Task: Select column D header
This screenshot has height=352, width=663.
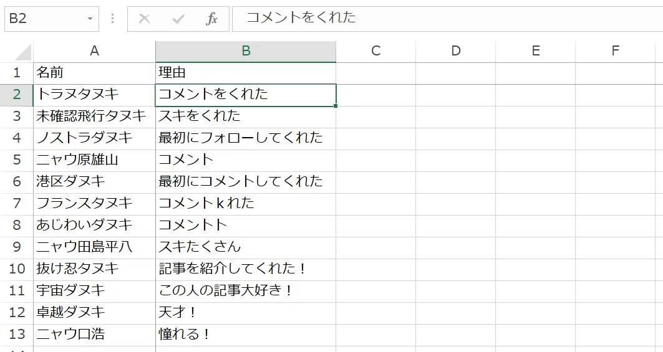Action: [x=456, y=51]
